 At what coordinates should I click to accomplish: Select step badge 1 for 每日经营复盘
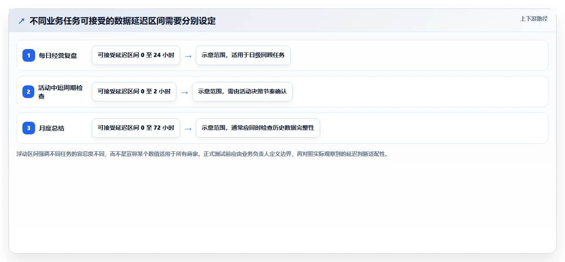point(29,55)
